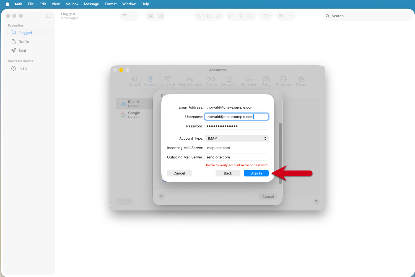415x277 pixels.
Task: Toggle the sidebar visibility
Action: [48, 16]
